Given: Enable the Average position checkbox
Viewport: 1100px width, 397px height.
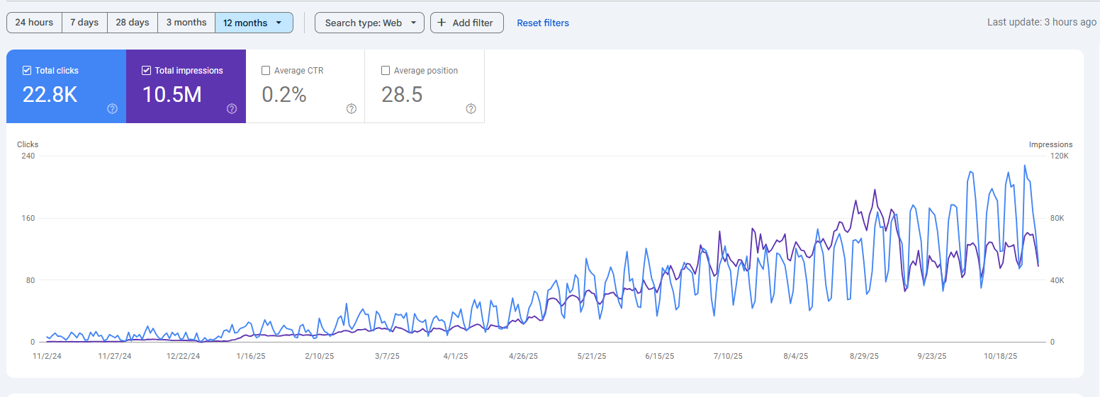Looking at the screenshot, I should click(x=386, y=71).
